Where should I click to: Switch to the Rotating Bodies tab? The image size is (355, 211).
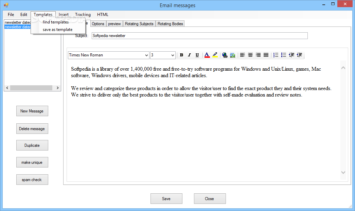170,24
